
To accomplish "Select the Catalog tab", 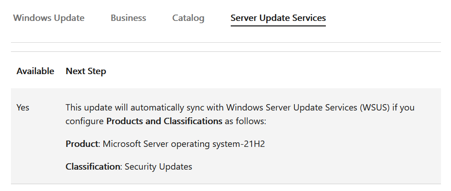I will 188,18.
